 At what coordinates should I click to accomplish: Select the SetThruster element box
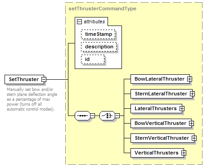point(24,79)
